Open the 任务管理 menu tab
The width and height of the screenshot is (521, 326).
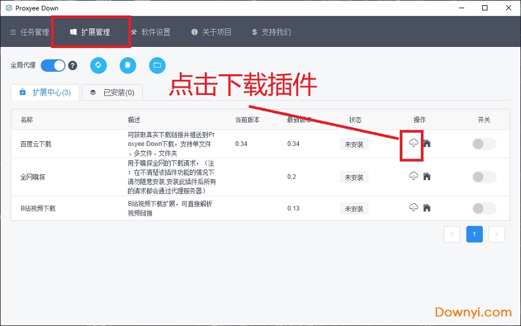point(30,32)
